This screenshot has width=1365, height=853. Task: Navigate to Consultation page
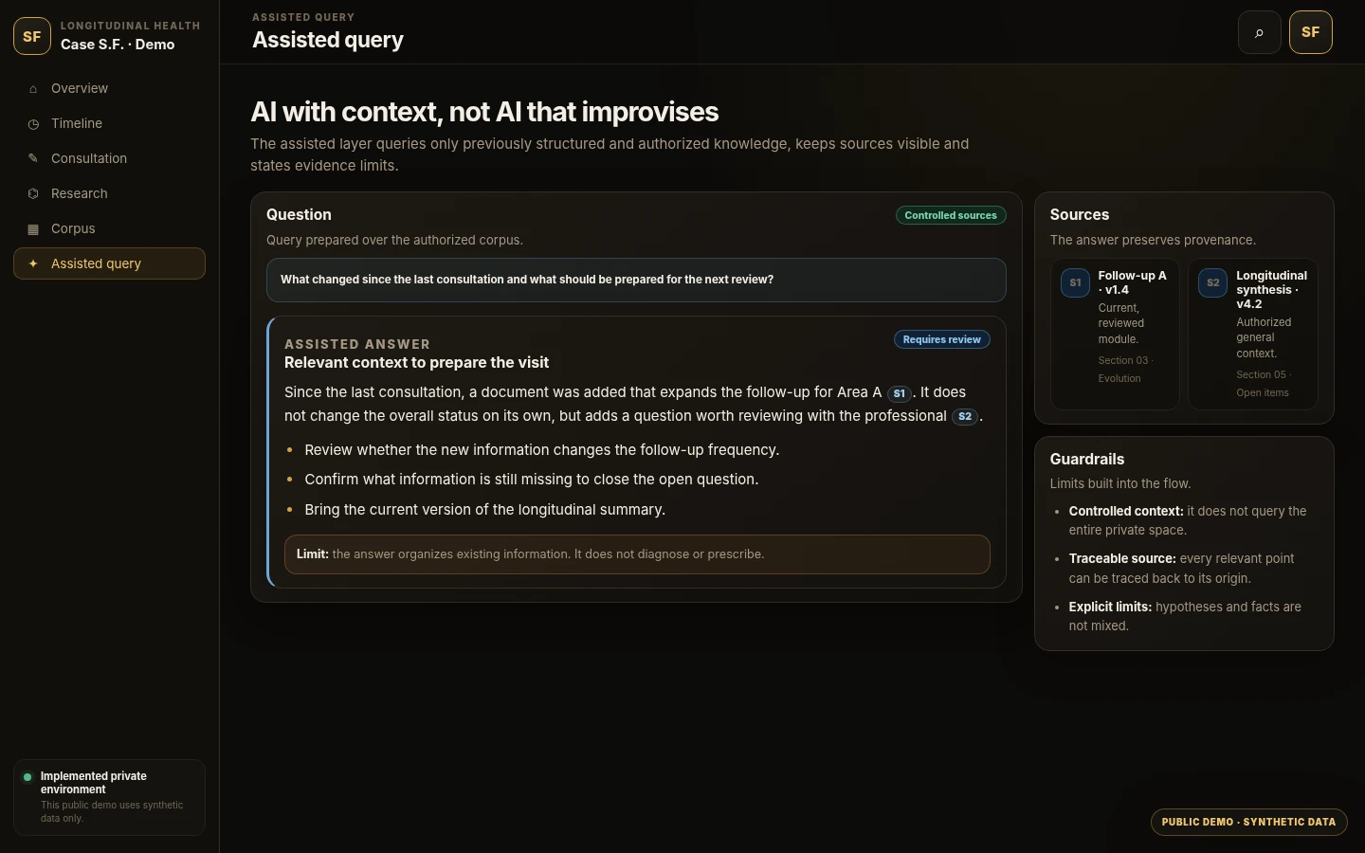(x=109, y=158)
